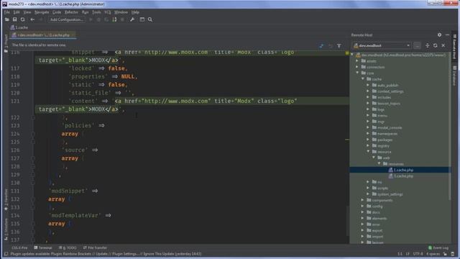
Task: Click the Save All toolbar icon
Action: coord(14,19)
